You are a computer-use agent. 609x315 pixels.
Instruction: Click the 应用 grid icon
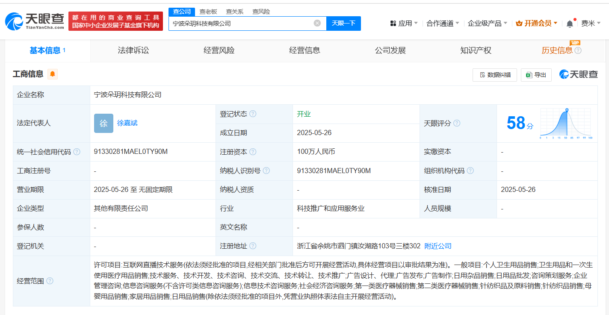point(393,23)
